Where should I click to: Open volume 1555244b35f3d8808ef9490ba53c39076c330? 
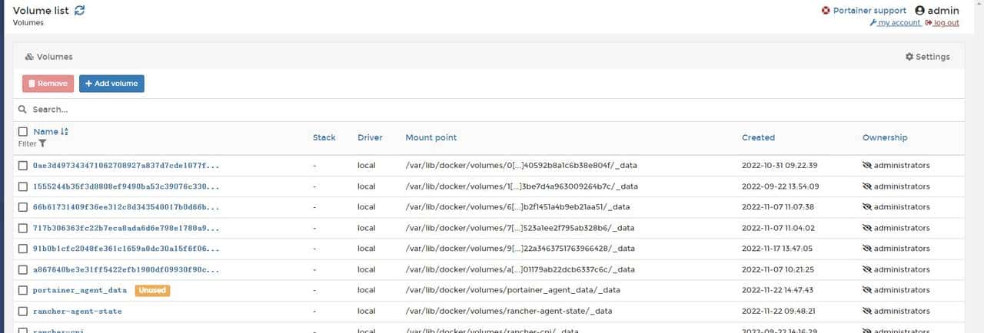126,186
